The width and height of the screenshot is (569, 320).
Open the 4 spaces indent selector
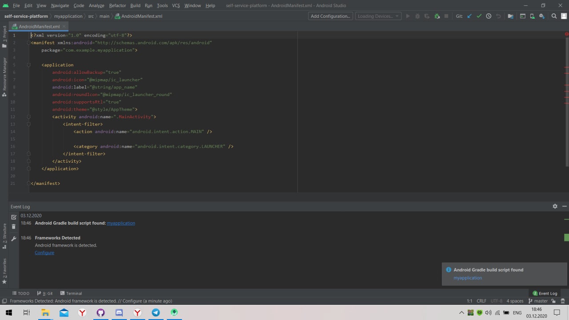click(515, 301)
